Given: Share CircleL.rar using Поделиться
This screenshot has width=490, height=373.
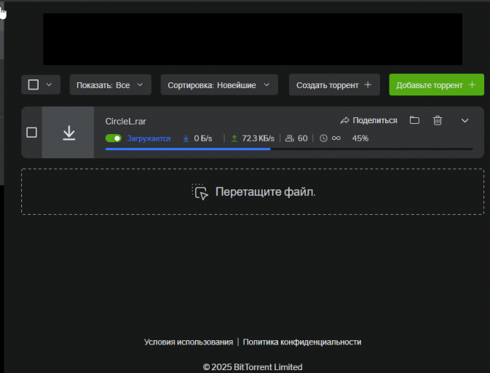Looking at the screenshot, I should tap(368, 120).
